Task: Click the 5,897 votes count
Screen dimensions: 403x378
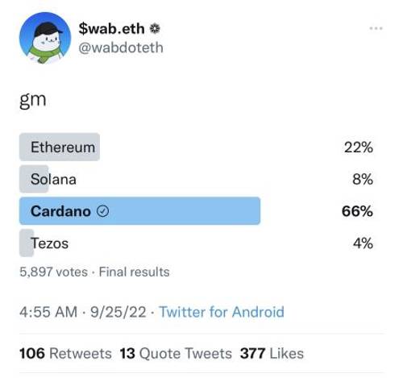Action: [53, 272]
